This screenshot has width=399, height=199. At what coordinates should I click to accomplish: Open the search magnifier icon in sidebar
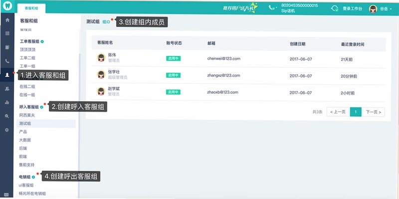click(x=7, y=116)
